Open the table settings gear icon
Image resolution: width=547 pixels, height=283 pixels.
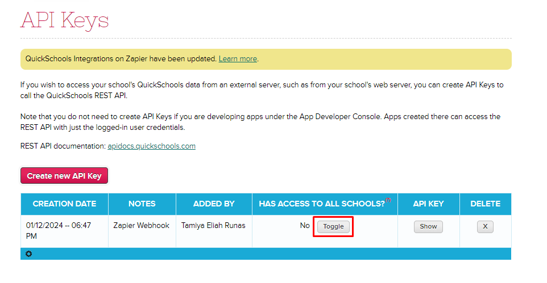coord(28,254)
